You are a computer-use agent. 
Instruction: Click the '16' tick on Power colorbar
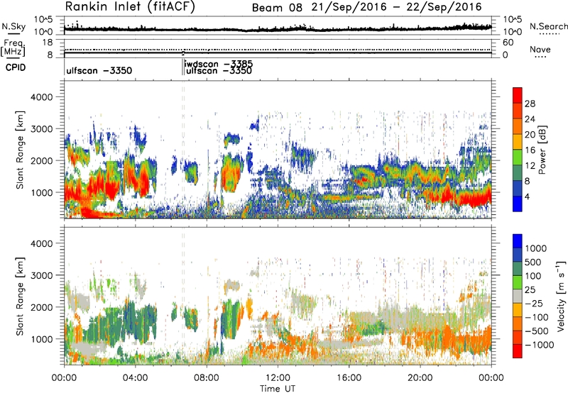pyautogui.click(x=530, y=150)
